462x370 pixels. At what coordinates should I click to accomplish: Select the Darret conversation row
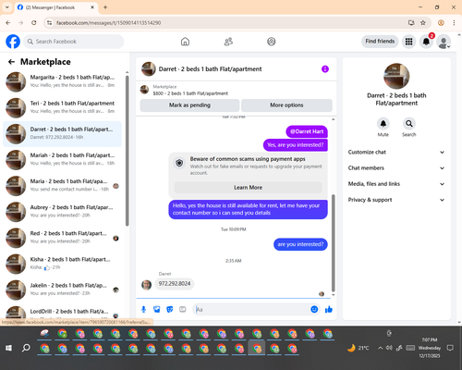(62, 134)
